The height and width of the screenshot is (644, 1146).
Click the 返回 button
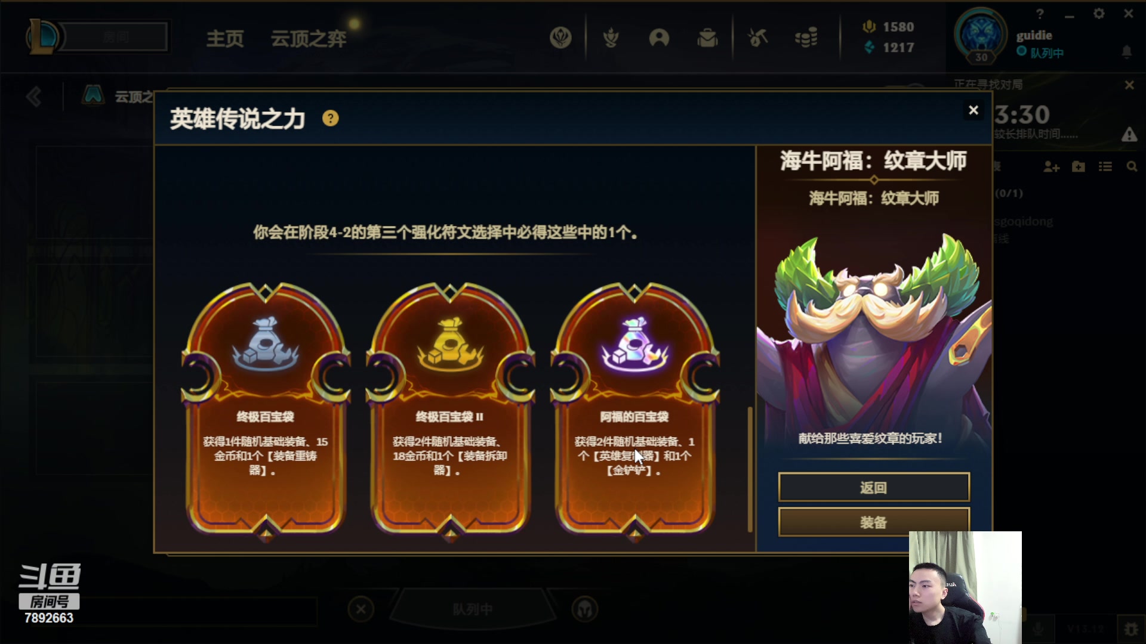pyautogui.click(x=874, y=487)
